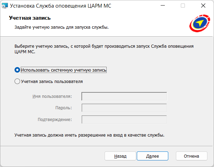Click 'Выберите учетную запись' description paragraph
Screen dimensions: 214x167
click(104, 49)
